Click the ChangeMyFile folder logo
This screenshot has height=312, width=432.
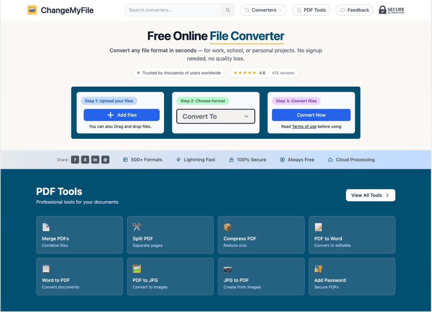32,10
